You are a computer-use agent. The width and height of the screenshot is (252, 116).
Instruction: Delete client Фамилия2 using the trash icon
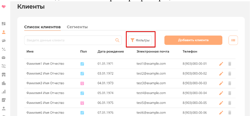pos(230,73)
